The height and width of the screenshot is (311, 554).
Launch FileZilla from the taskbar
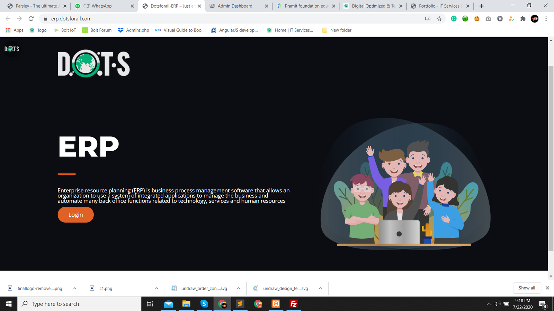[x=294, y=304]
